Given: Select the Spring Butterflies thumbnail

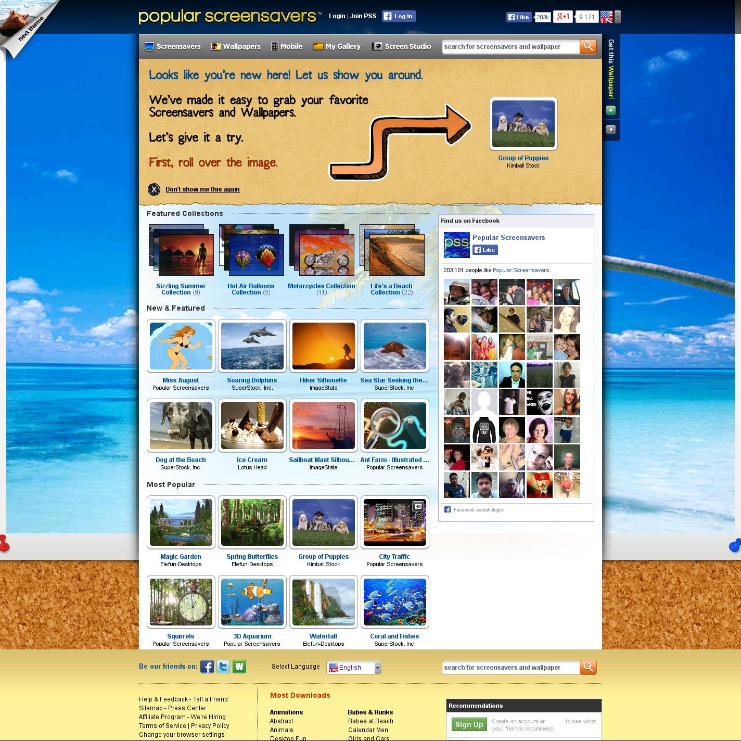Looking at the screenshot, I should pyautogui.click(x=252, y=522).
